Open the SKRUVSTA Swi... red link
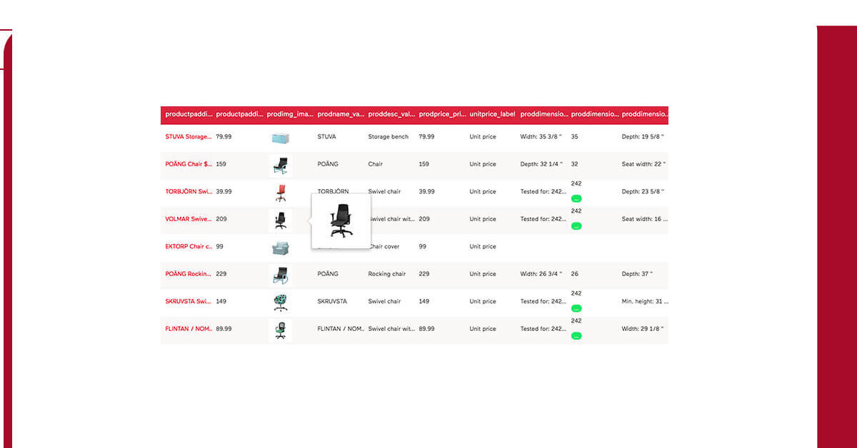 pos(189,301)
